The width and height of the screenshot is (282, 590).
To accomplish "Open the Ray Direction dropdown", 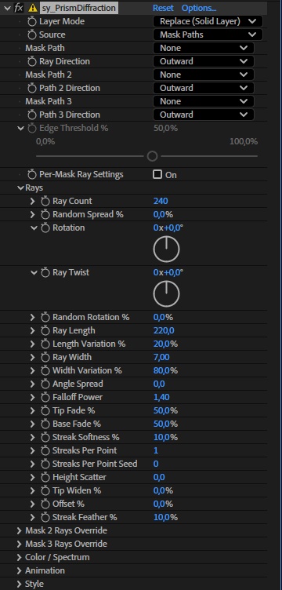I will pyautogui.click(x=204, y=61).
